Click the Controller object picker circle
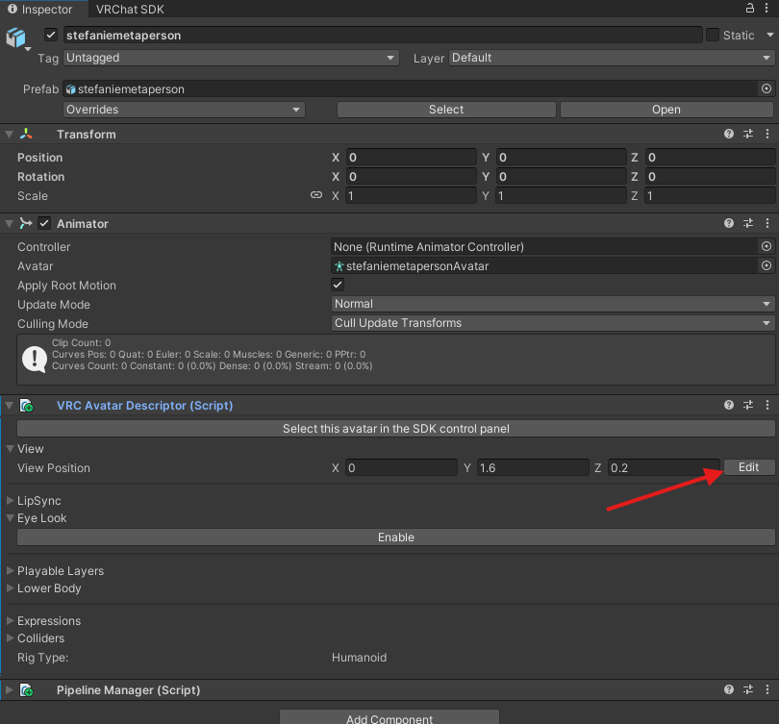Image resolution: width=779 pixels, height=724 pixels. (766, 246)
